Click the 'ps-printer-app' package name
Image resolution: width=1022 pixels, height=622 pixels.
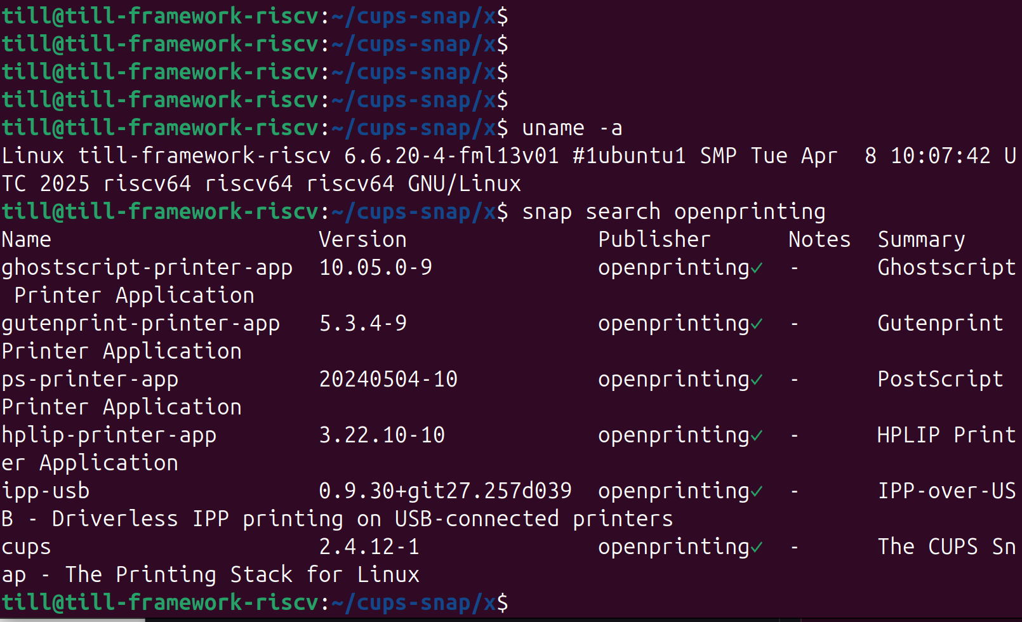coord(90,380)
